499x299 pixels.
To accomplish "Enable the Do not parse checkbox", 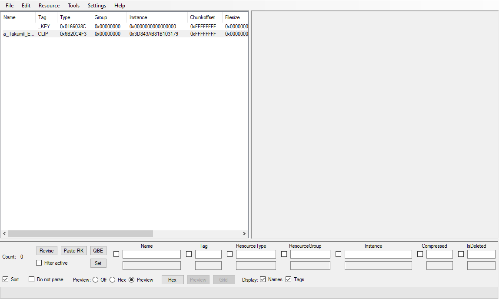I will point(32,279).
